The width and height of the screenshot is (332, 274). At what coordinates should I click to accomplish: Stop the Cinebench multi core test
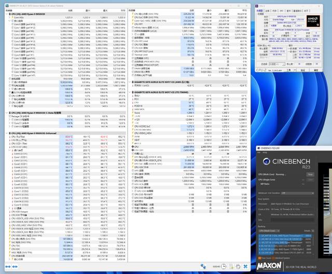[x=310, y=174]
